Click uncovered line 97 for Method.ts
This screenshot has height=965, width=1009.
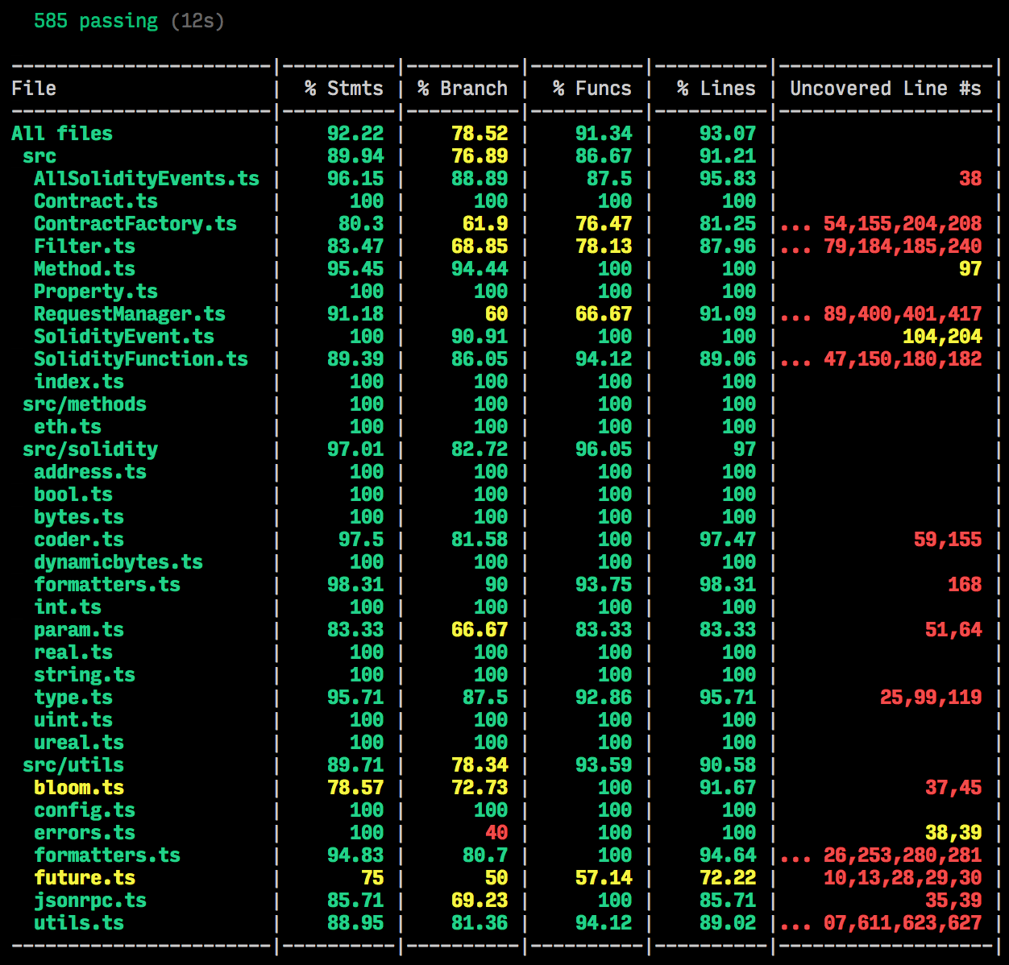coord(970,268)
